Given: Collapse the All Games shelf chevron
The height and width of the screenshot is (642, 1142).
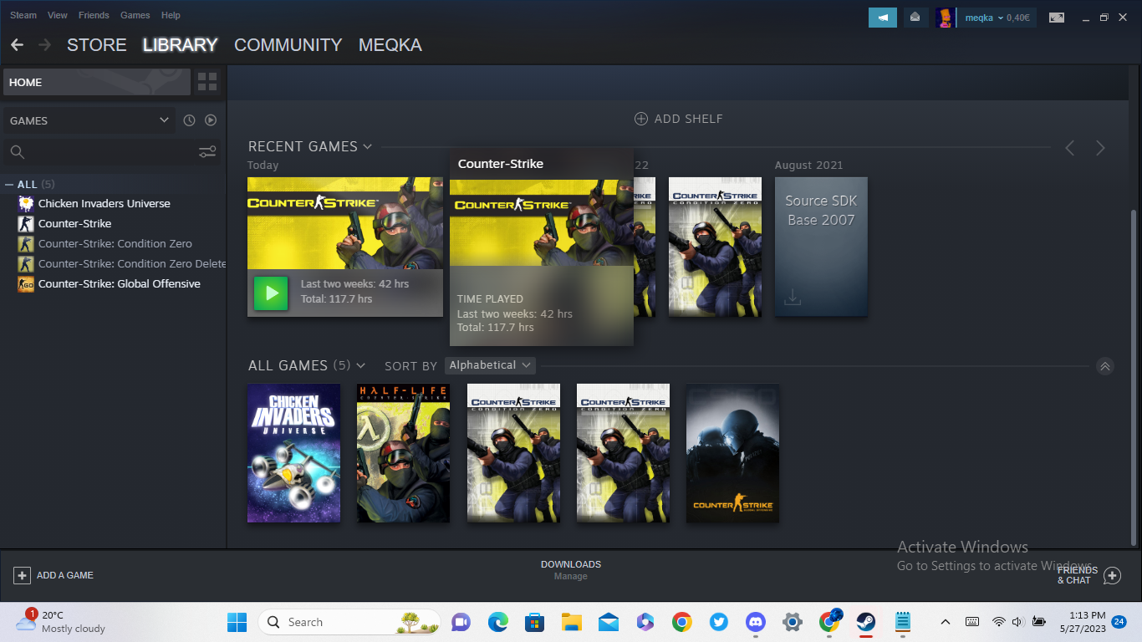Looking at the screenshot, I should click(x=1104, y=366).
